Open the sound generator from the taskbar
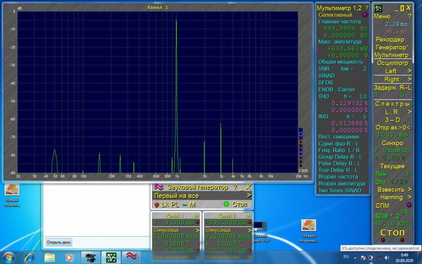422x264 pixels. 132,257
